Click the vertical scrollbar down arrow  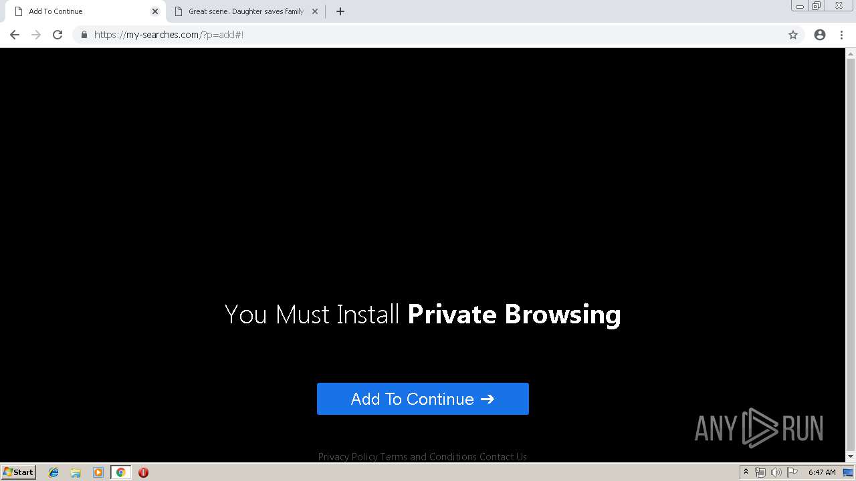coord(851,456)
